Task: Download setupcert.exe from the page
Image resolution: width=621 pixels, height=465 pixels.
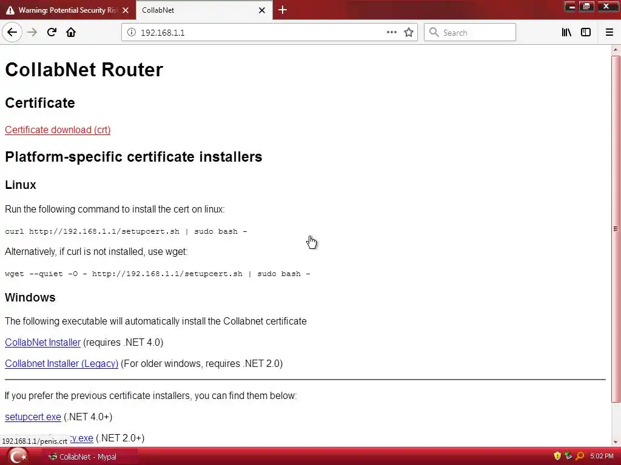Action: [33, 417]
